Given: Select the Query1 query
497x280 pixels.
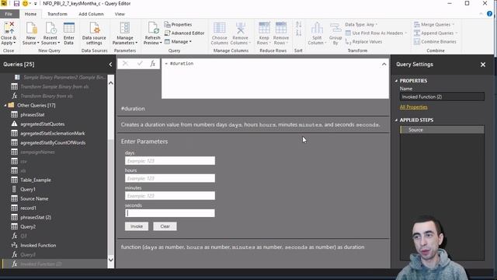Looking at the screenshot, I should click(28, 189).
